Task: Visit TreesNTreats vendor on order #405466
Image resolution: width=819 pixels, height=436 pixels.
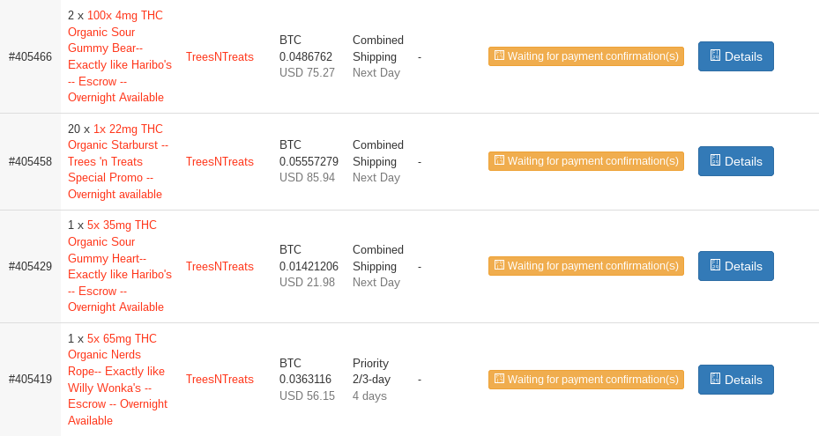Action: pyautogui.click(x=220, y=56)
